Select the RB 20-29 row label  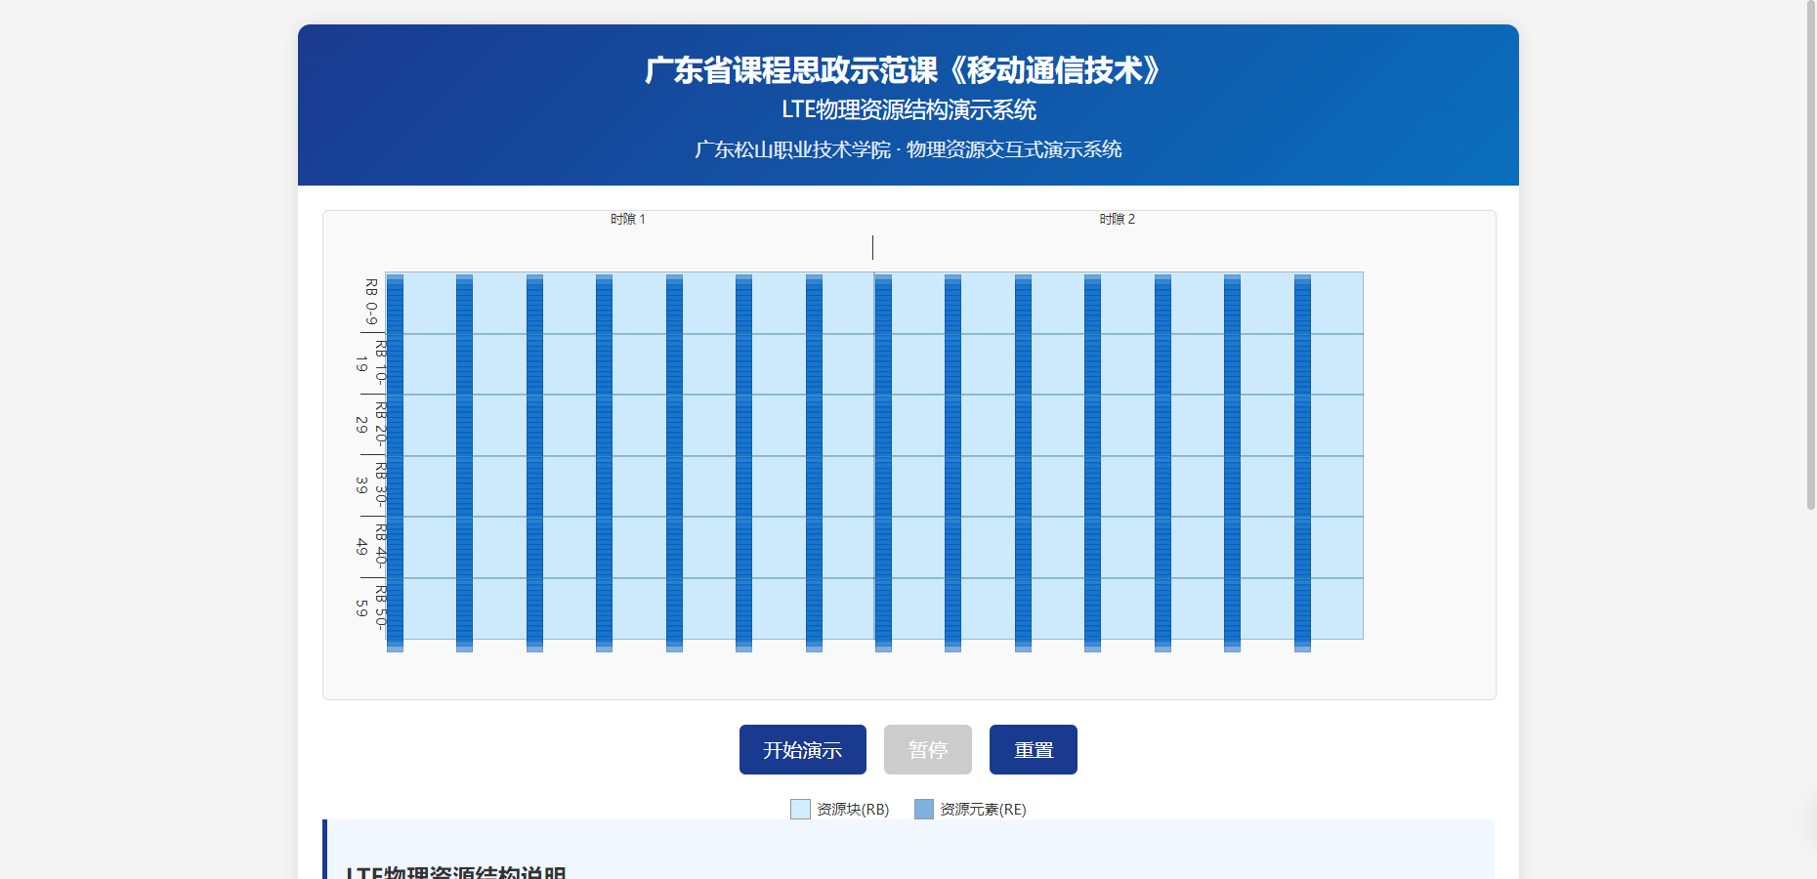click(x=371, y=424)
